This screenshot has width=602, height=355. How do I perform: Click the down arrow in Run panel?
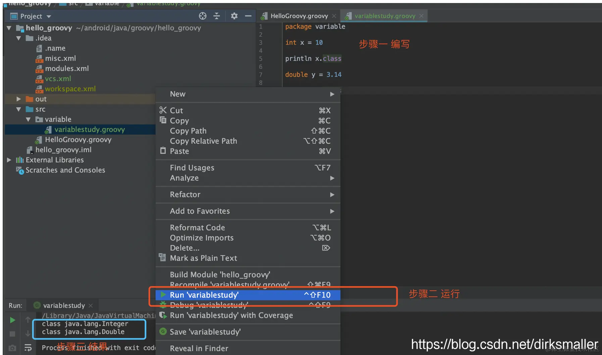tap(28, 334)
